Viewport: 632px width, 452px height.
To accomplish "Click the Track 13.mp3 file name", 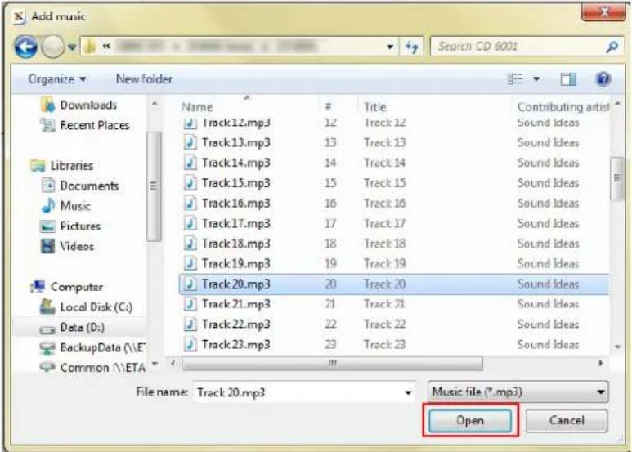I will (x=235, y=142).
